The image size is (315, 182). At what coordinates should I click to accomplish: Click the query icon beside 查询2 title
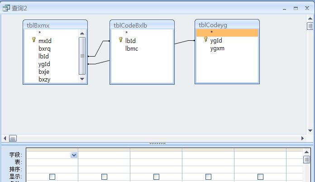click(x=6, y=8)
